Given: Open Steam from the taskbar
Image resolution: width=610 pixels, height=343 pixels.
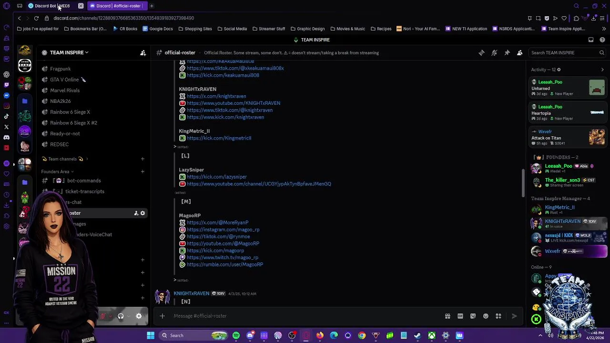Looking at the screenshot, I should 417,335.
